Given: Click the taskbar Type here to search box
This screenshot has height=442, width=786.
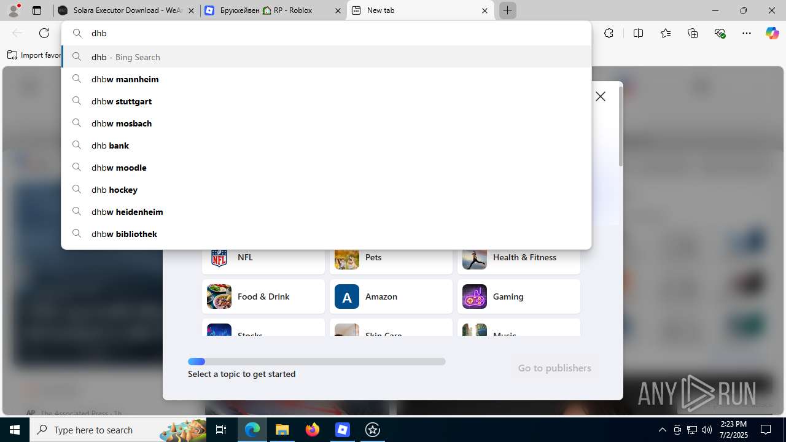Looking at the screenshot, I should click(118, 430).
